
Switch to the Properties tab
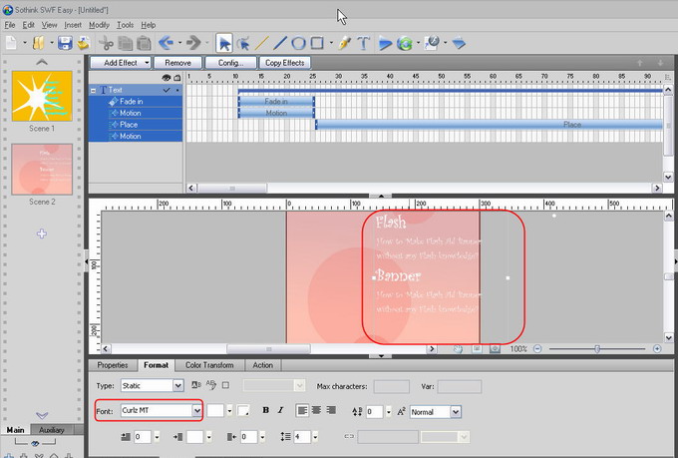point(113,365)
